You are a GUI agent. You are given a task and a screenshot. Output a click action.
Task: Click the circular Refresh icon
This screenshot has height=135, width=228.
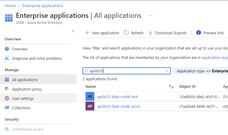pos(126,33)
